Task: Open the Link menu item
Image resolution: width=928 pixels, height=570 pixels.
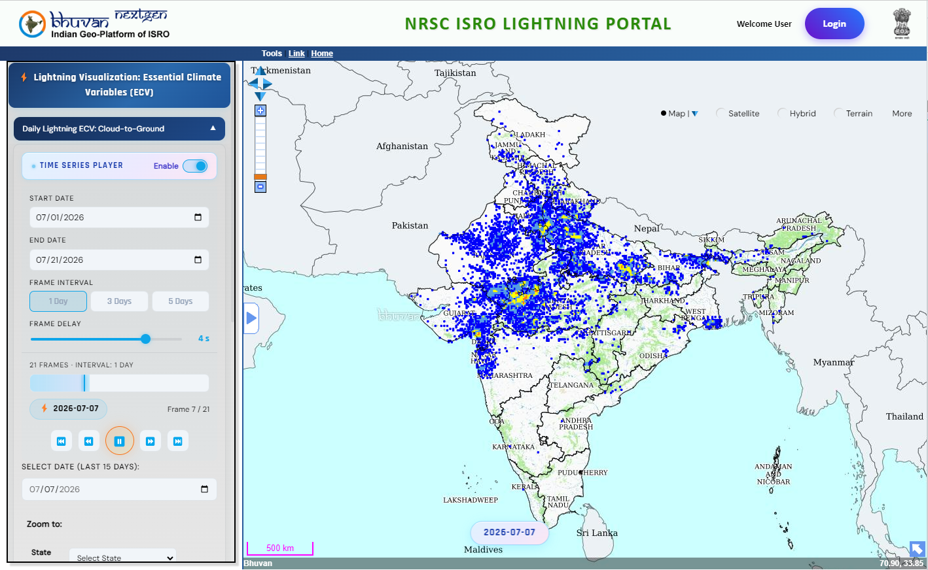Action: [x=296, y=54]
